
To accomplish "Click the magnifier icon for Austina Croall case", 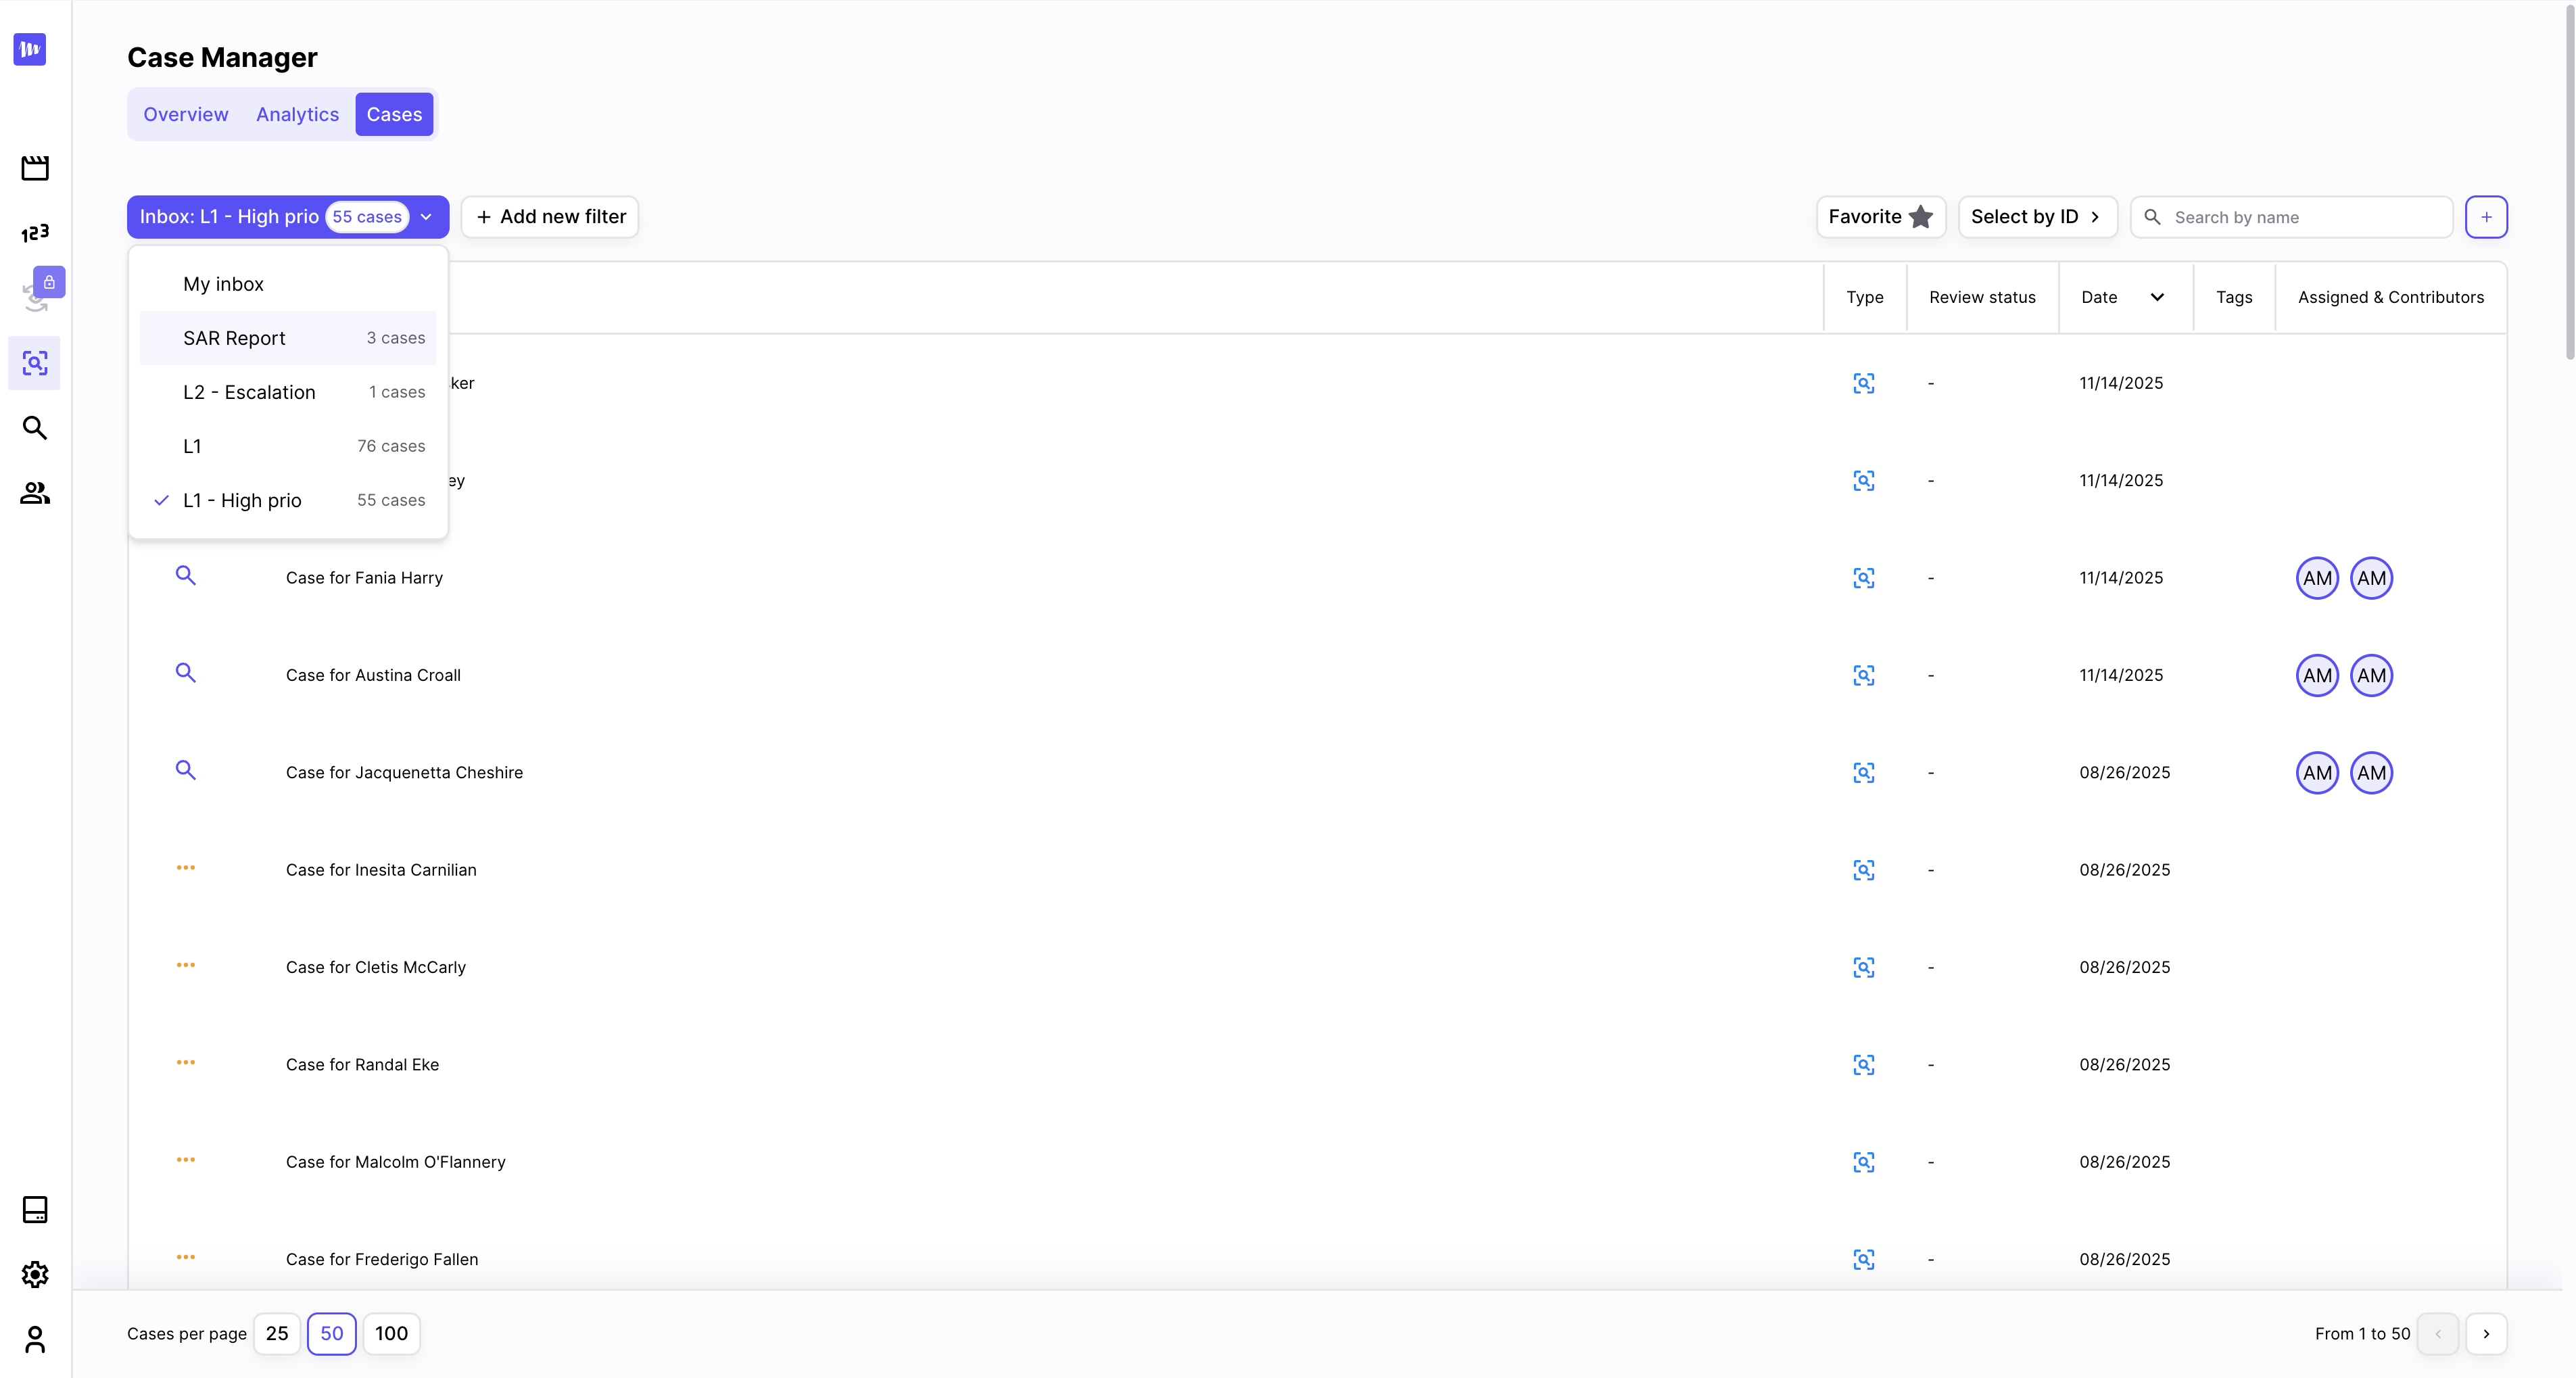I will pyautogui.click(x=186, y=672).
